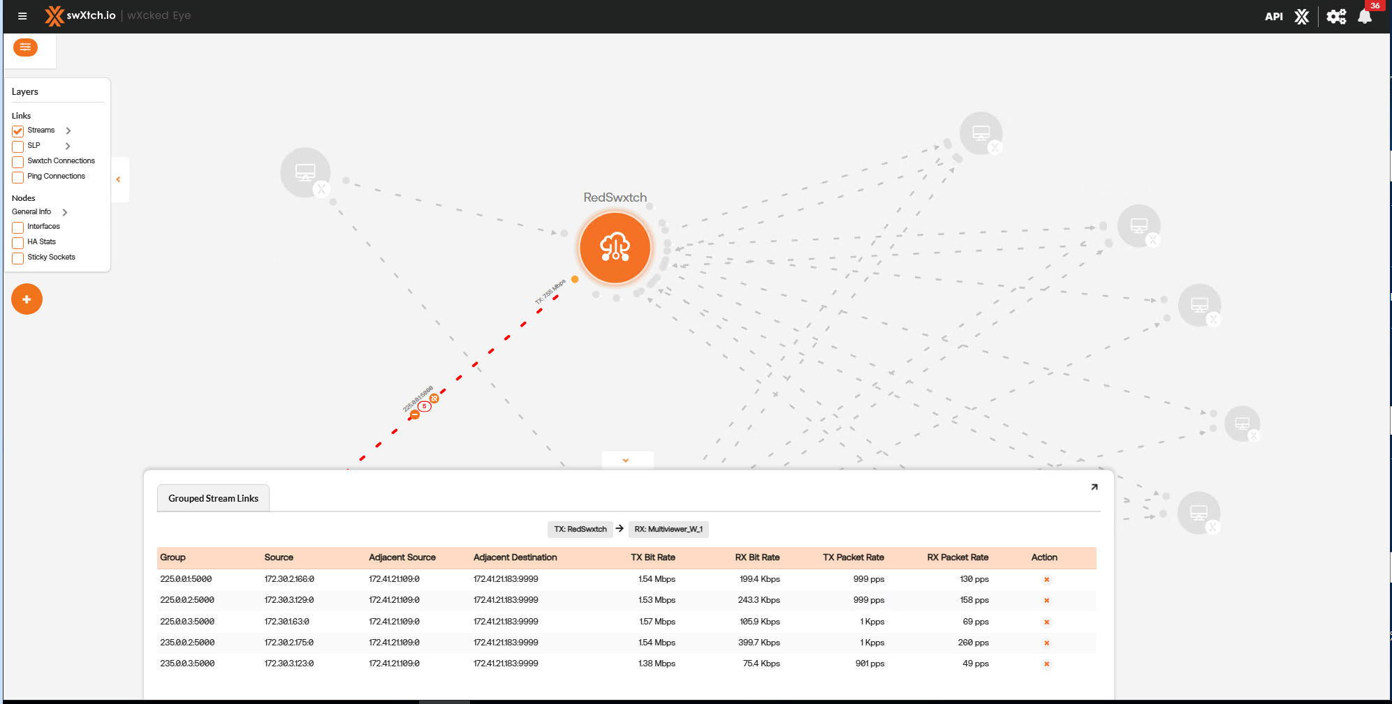
Task: Expand the Streams options chevron
Action: pyautogui.click(x=68, y=130)
